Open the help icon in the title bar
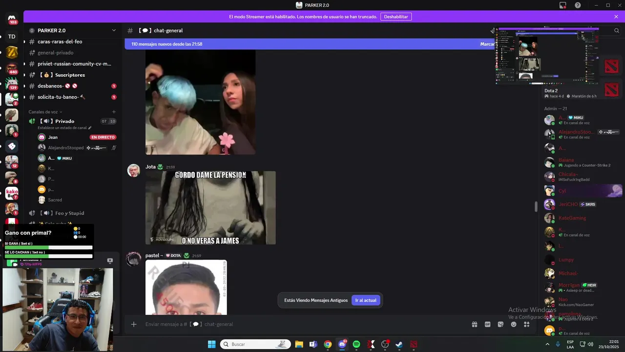625x352 pixels. (578, 5)
